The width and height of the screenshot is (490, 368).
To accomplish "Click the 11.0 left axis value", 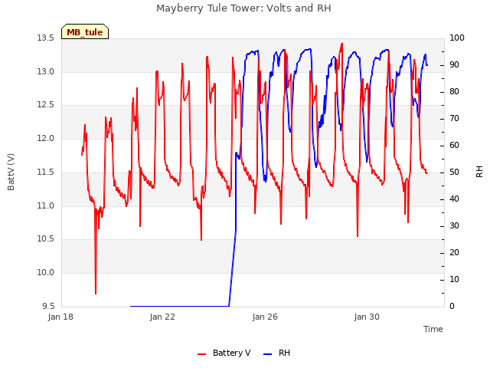I will coord(46,206).
